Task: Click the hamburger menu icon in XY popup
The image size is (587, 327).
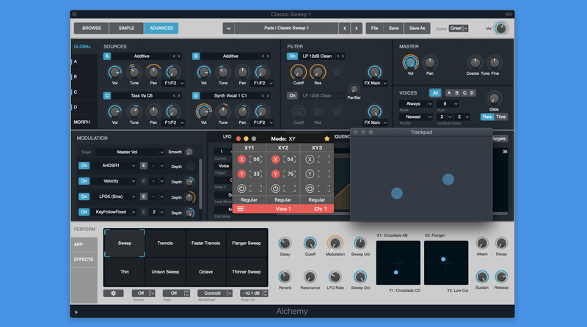Action: click(x=241, y=209)
